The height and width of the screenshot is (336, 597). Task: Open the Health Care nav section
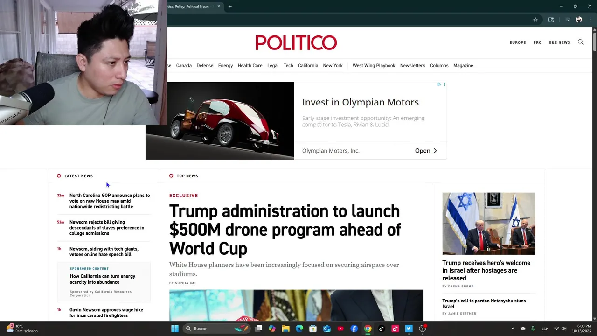250,66
